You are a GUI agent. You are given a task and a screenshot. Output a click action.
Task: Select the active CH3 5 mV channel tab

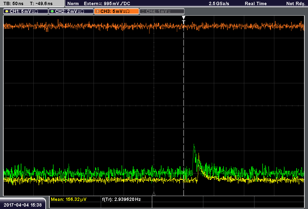(x=116, y=11)
